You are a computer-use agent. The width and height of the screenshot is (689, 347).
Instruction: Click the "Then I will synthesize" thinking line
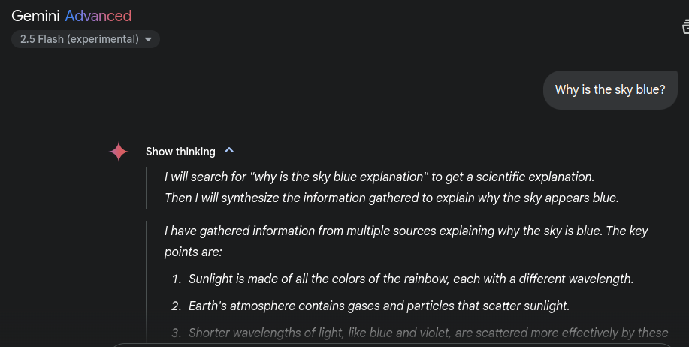(391, 198)
